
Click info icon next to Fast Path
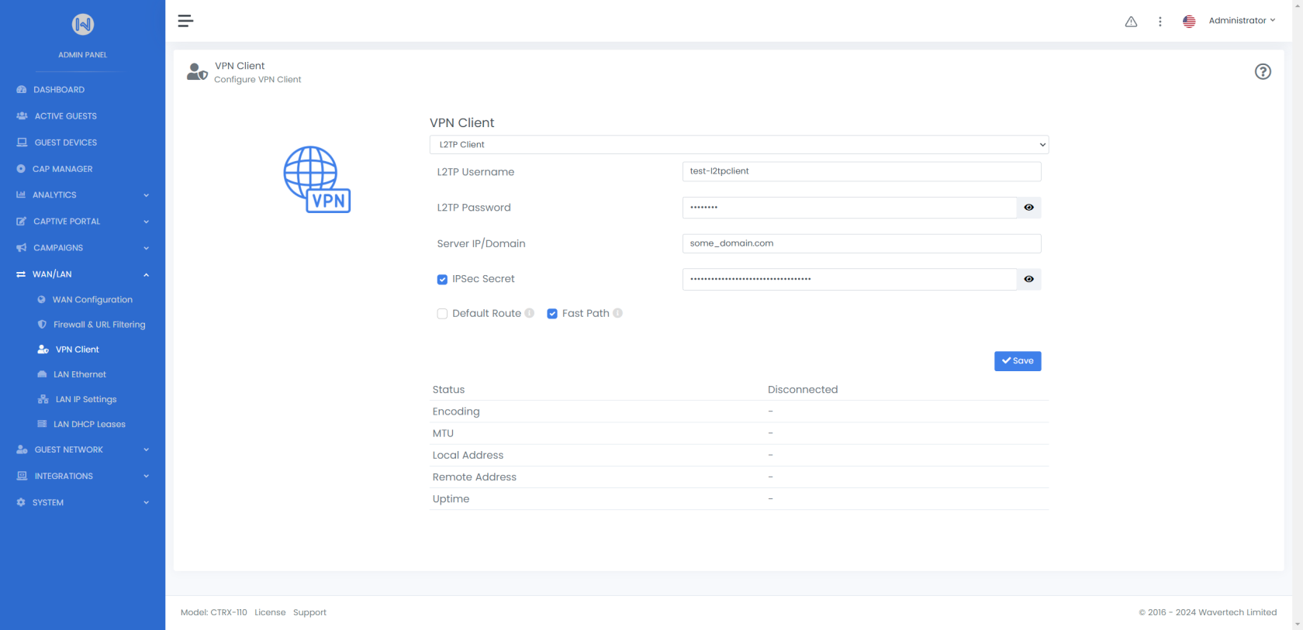(x=617, y=313)
